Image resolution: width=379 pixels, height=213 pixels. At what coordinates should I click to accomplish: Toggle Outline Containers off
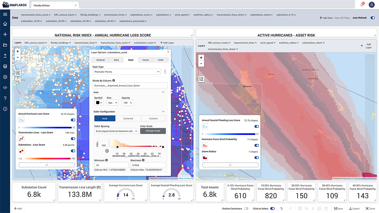point(246,209)
